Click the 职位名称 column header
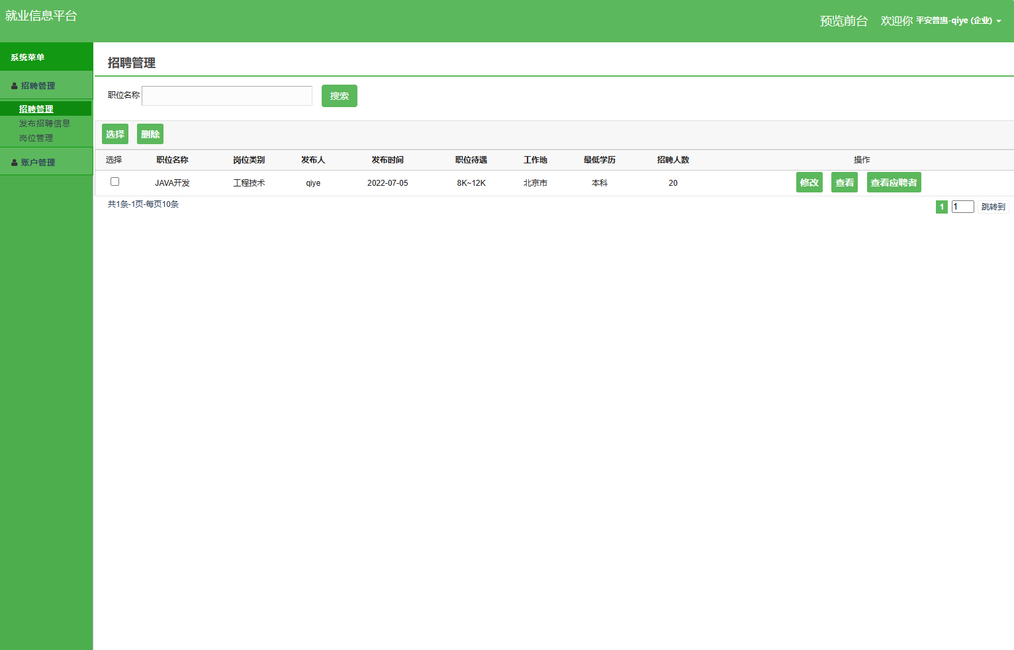Image resolution: width=1014 pixels, height=650 pixels. (173, 160)
